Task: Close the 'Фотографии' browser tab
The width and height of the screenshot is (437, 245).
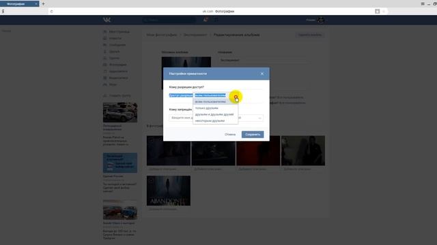Action: [36, 4]
